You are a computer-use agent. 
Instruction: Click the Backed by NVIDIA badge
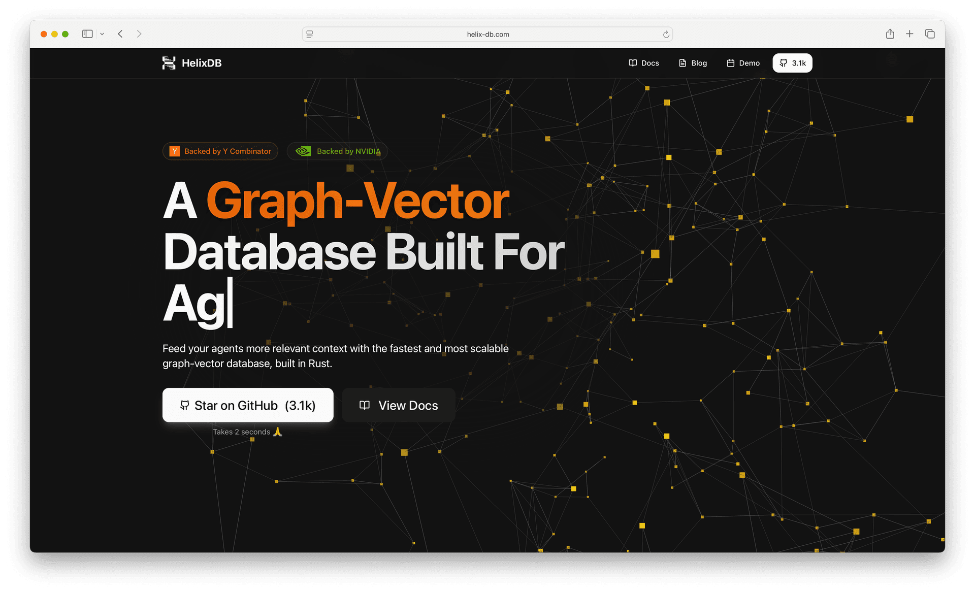337,151
